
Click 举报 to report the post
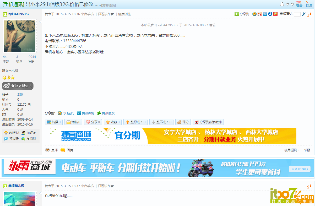pos(307,150)
